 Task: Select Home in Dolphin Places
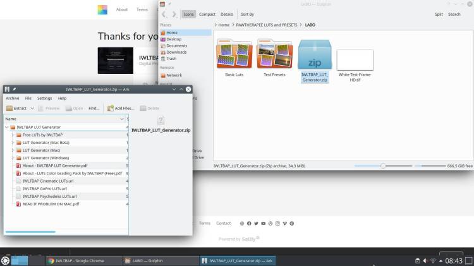[x=185, y=33]
